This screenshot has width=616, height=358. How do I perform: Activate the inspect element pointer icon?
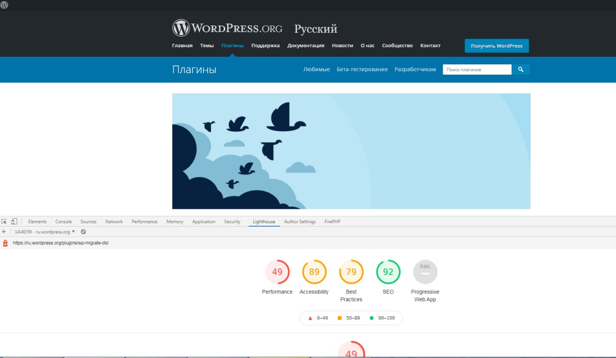pyautogui.click(x=4, y=221)
